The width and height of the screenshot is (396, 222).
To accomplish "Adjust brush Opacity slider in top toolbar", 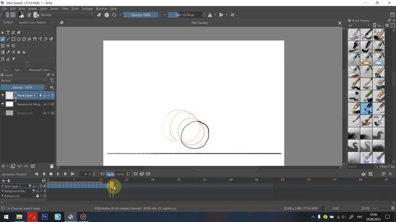I will tap(140, 15).
